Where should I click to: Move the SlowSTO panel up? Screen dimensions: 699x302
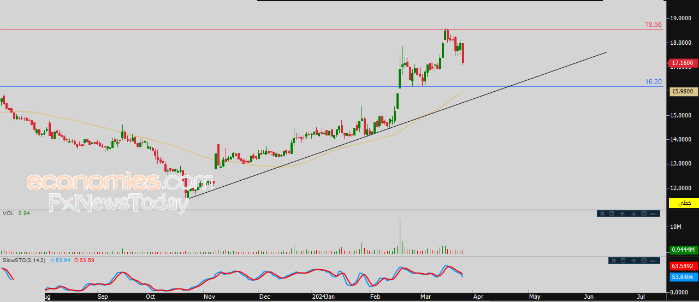click(x=633, y=260)
